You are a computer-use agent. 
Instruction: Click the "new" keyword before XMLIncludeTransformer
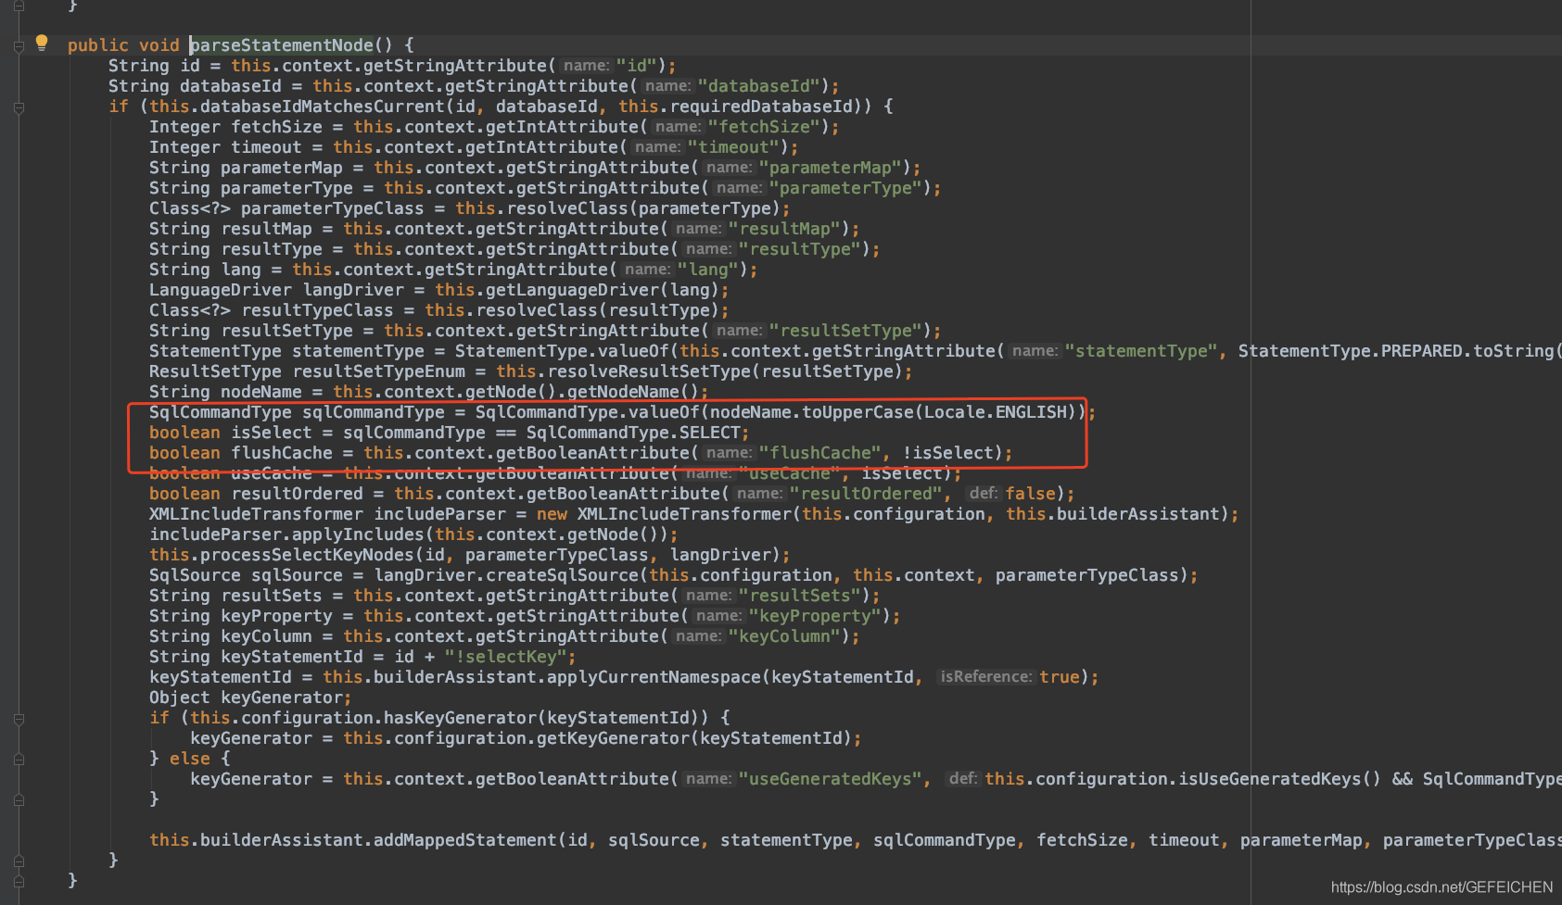(x=552, y=514)
